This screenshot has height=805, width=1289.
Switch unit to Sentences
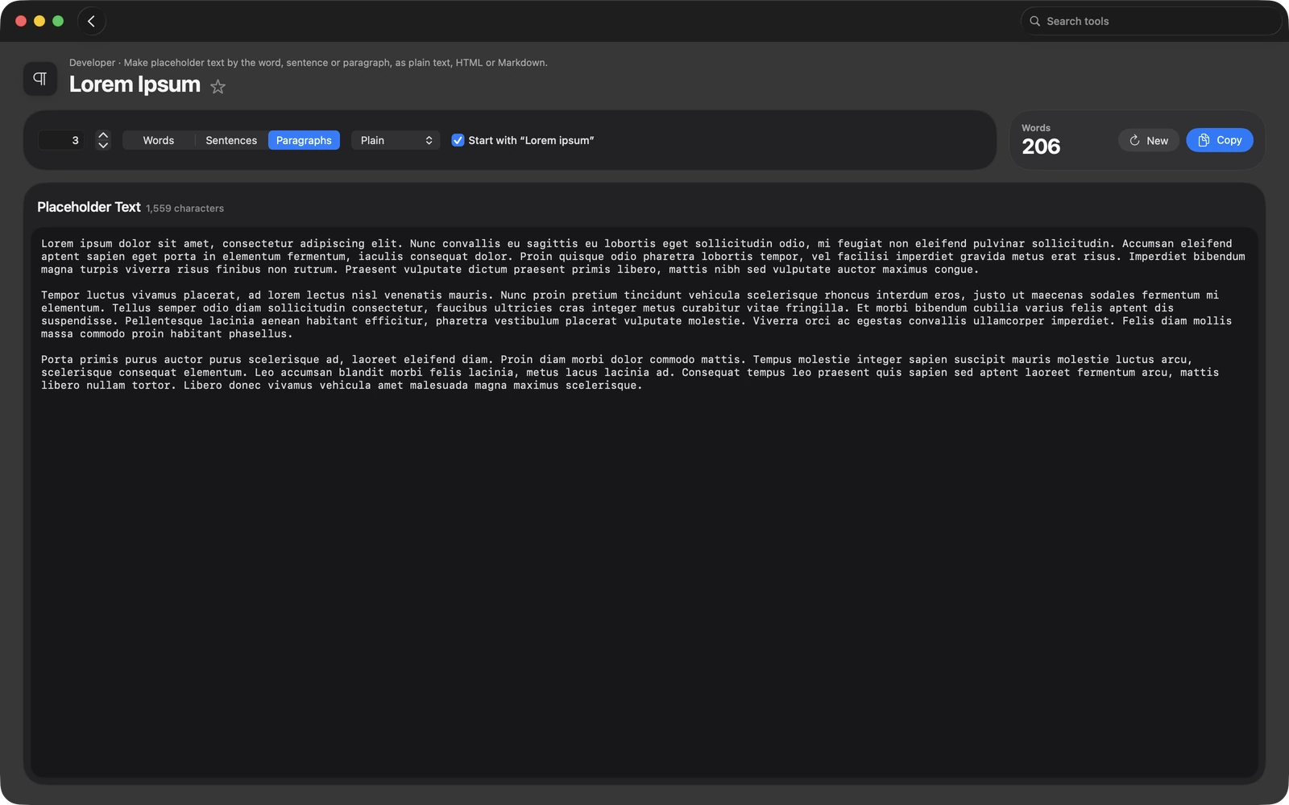[231, 140]
